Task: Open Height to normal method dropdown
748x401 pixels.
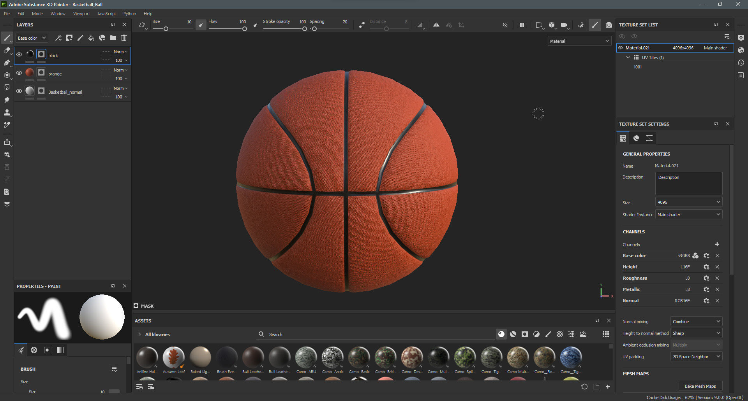Action: pyautogui.click(x=696, y=333)
